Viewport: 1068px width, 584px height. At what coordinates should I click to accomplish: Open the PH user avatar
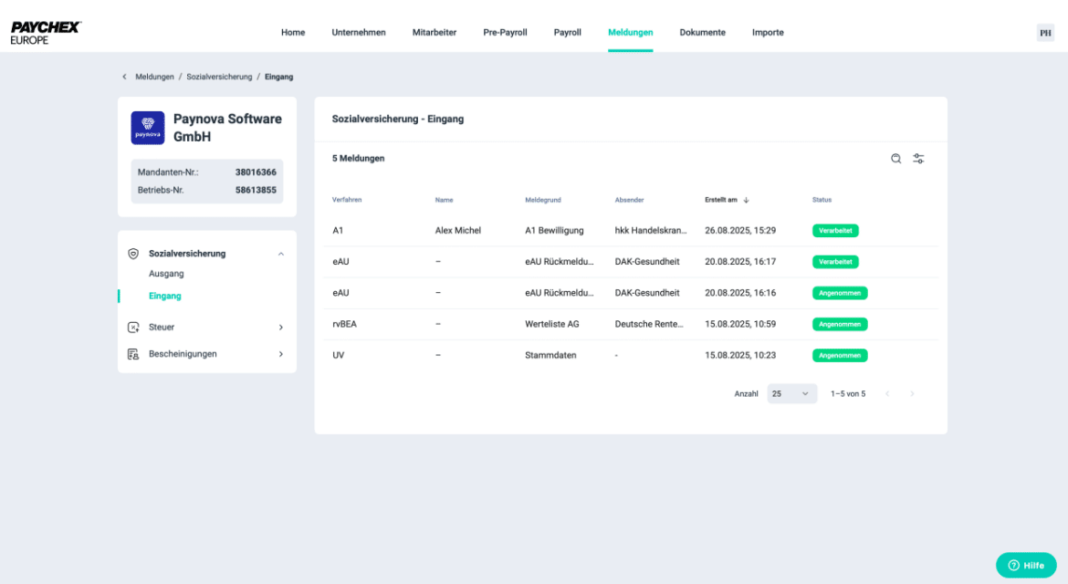click(1045, 33)
